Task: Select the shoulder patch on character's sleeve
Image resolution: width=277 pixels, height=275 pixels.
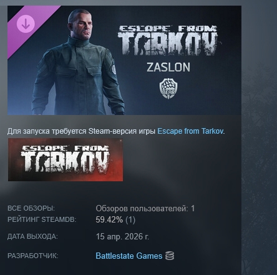Action: click(114, 69)
